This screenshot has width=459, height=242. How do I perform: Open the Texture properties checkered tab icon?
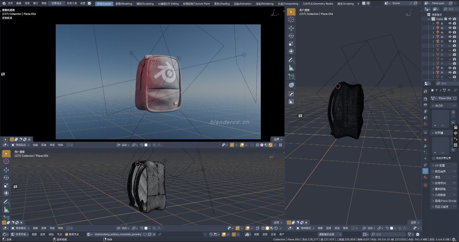[x=425, y=185]
